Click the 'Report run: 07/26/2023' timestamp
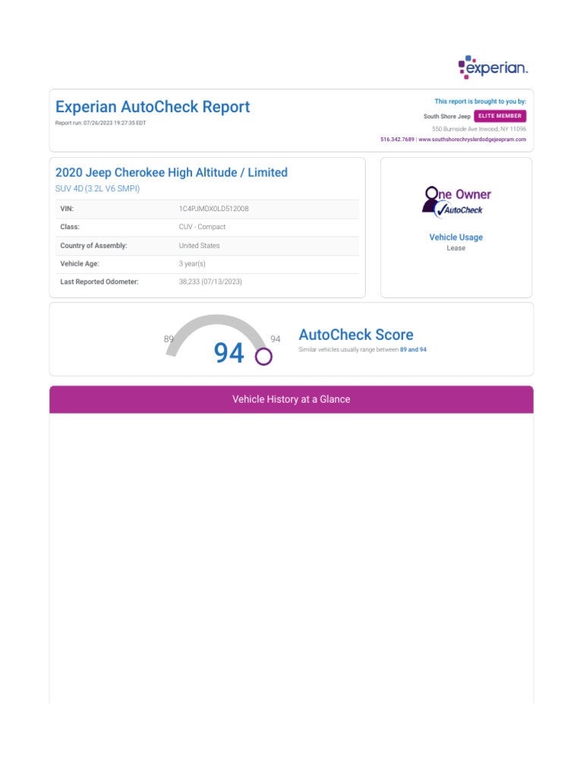Image resolution: width=583 pixels, height=777 pixels. (x=101, y=123)
